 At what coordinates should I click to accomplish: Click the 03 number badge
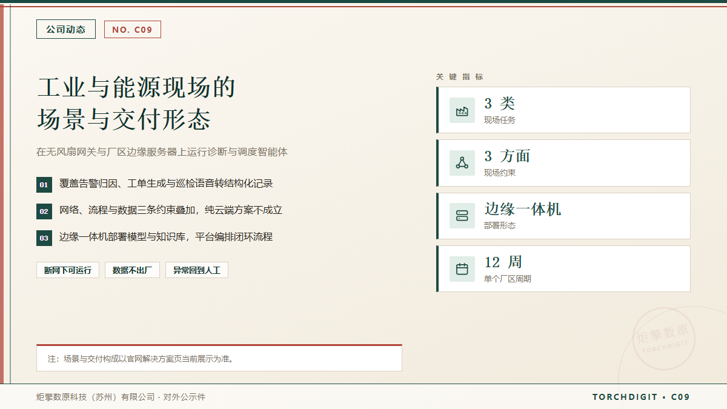tap(44, 238)
